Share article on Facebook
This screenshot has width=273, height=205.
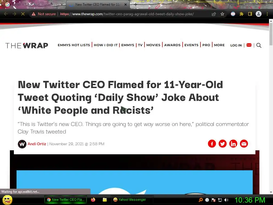[212, 144]
